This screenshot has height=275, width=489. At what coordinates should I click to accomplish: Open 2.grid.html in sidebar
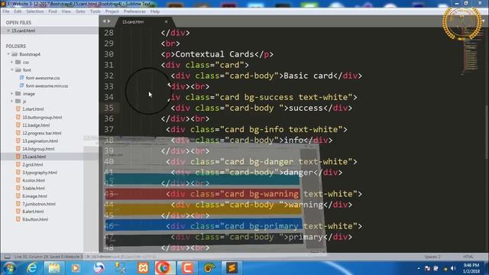[32, 164]
